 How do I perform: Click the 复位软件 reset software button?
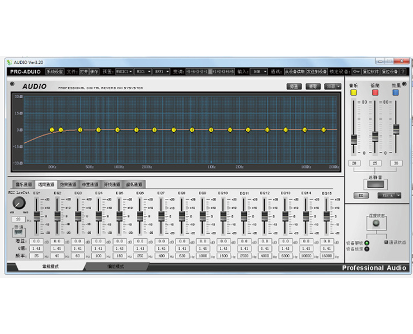coord(370,72)
